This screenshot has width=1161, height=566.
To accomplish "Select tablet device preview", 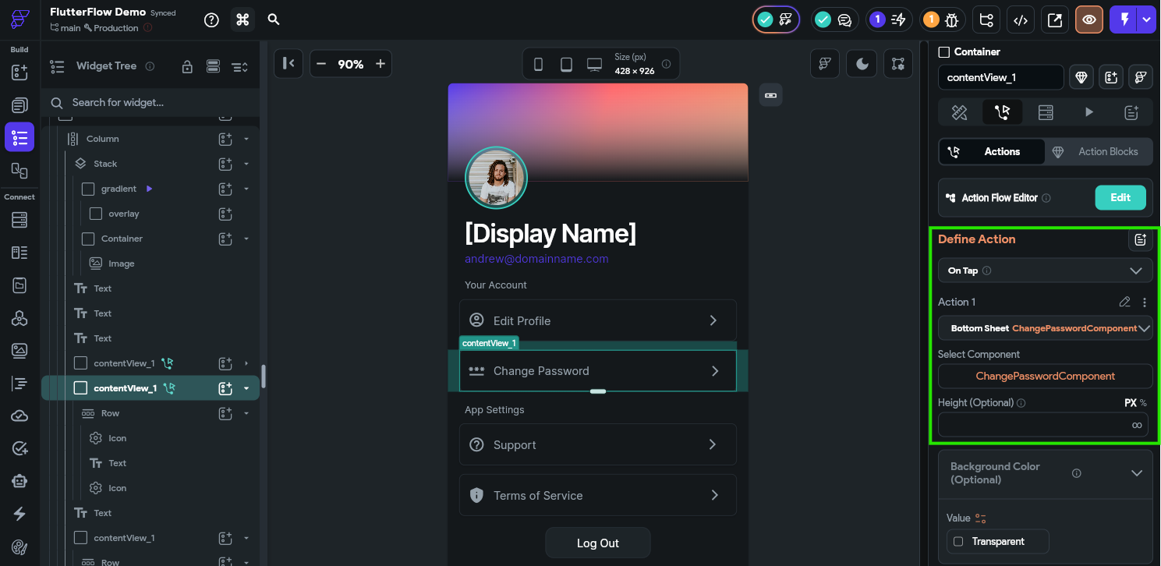I will (x=567, y=65).
